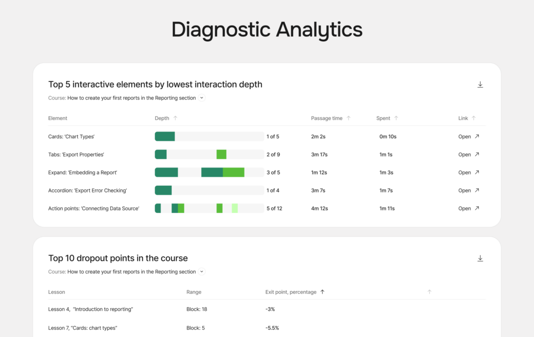The width and height of the screenshot is (534, 337).
Task: Open link for Accordion 'Export Error Checking'
Action: 468,190
